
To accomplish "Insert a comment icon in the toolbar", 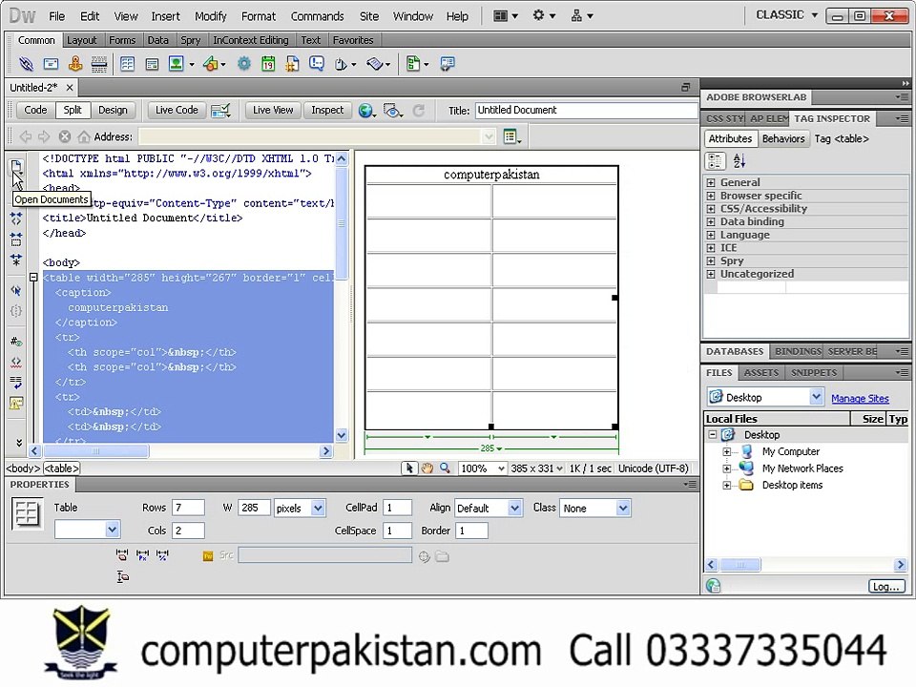I will pyautogui.click(x=317, y=64).
